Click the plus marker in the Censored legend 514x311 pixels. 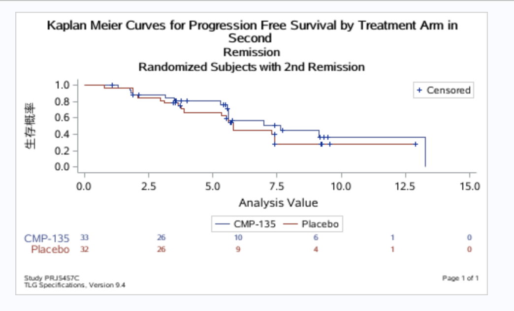click(x=419, y=90)
